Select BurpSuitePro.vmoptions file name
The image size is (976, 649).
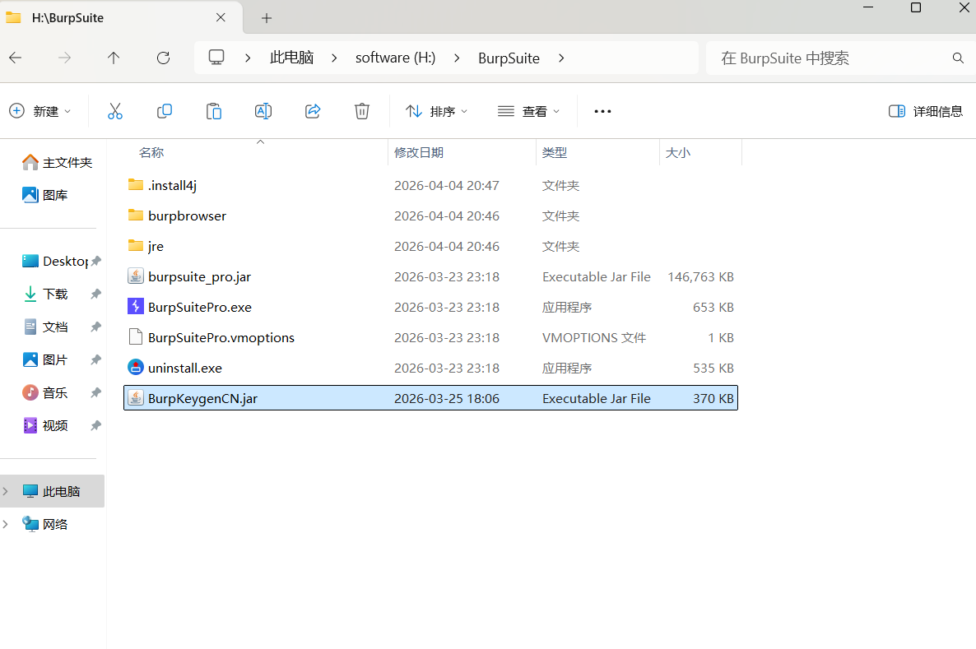click(x=221, y=338)
